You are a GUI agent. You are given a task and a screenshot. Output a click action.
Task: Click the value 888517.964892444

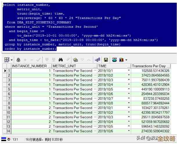[156, 103]
